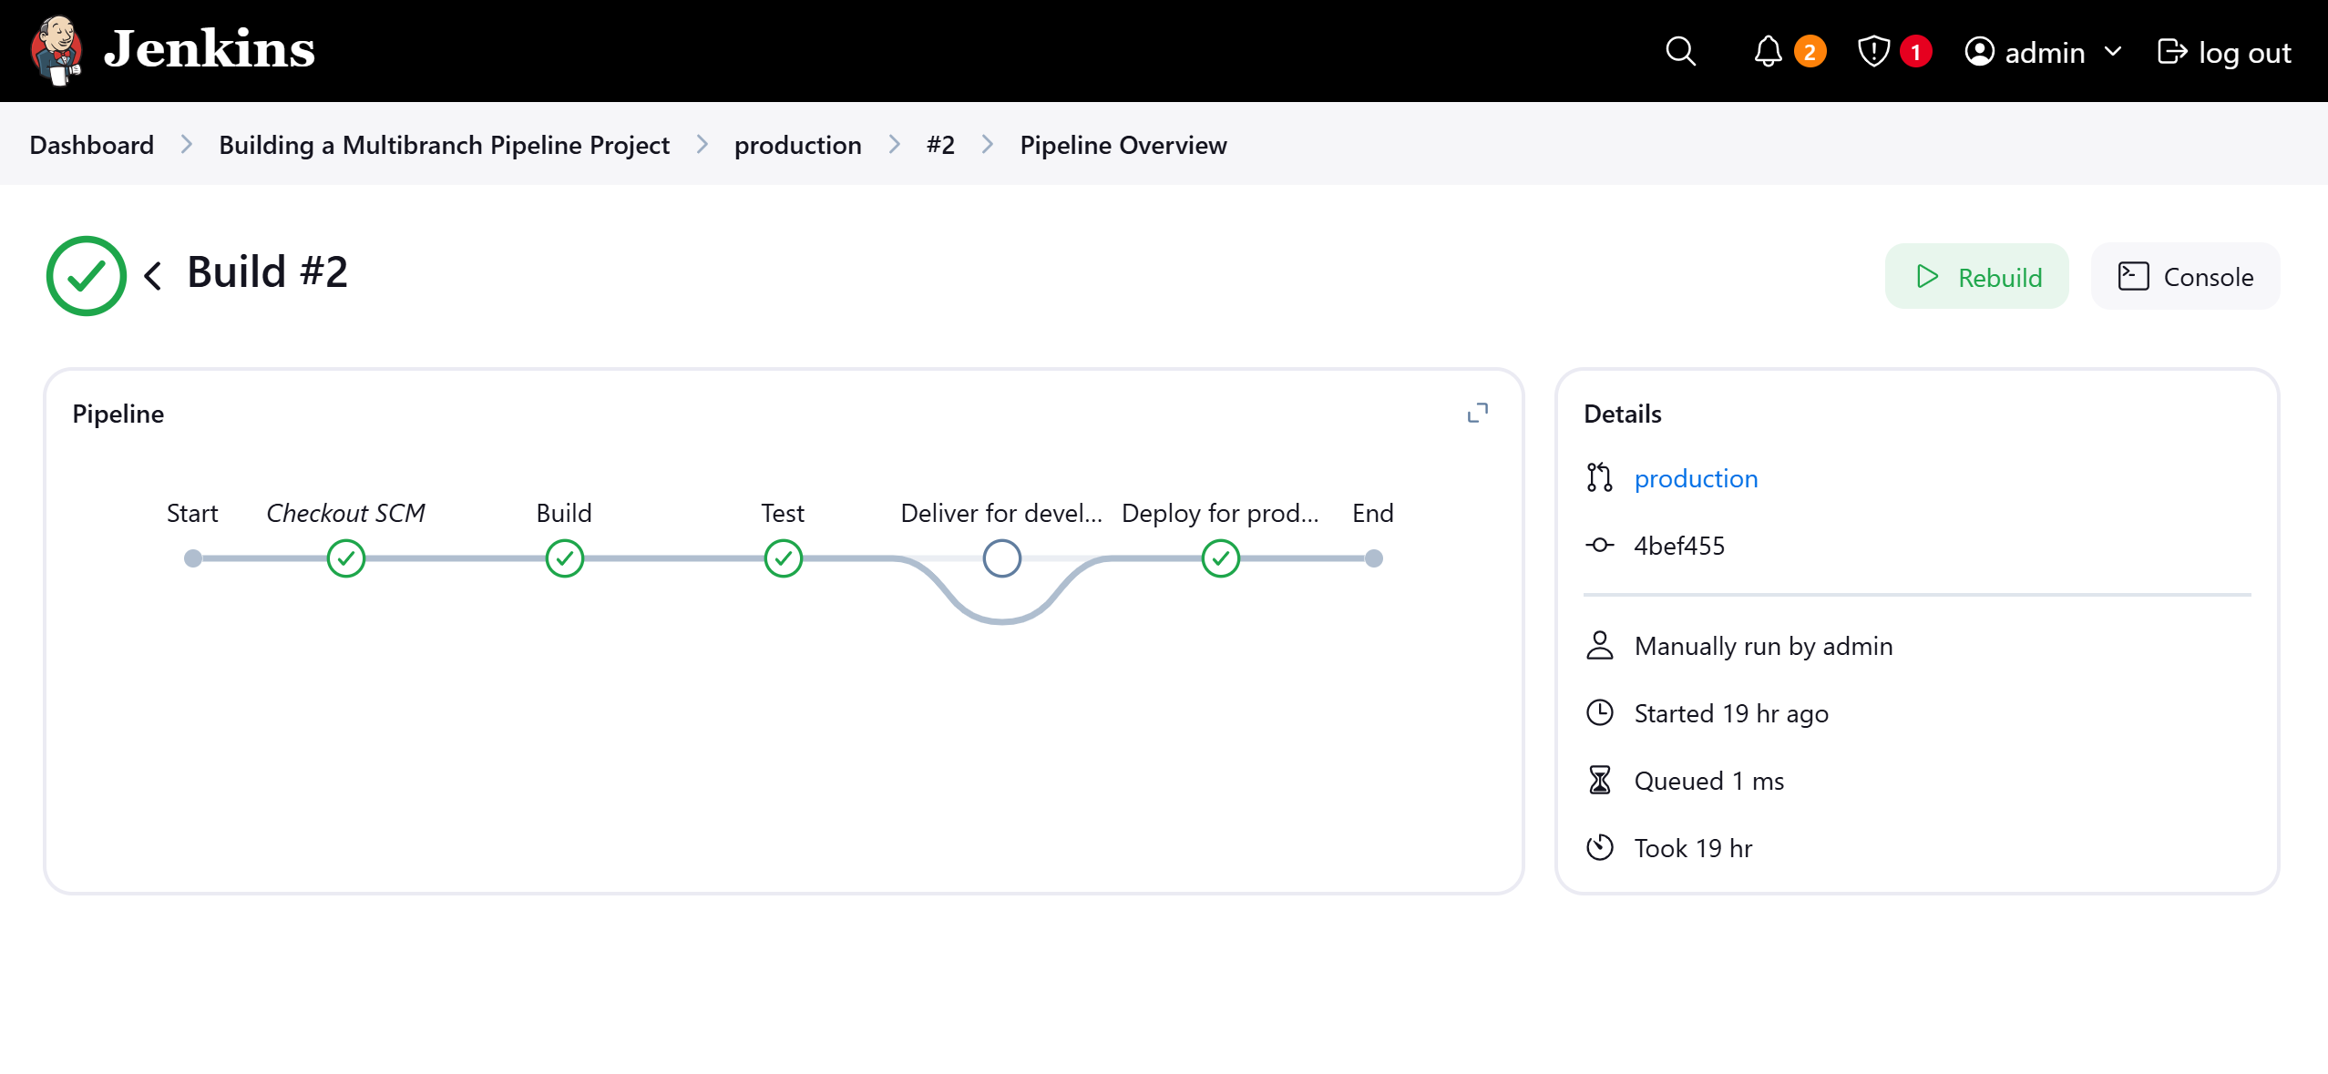Click the red security count badge
This screenshot has width=2328, height=1074.
pos(1915,52)
